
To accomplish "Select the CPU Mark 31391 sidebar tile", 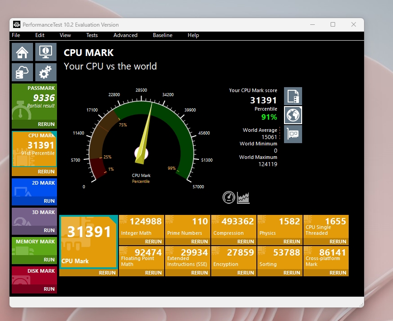I will pyautogui.click(x=34, y=149).
